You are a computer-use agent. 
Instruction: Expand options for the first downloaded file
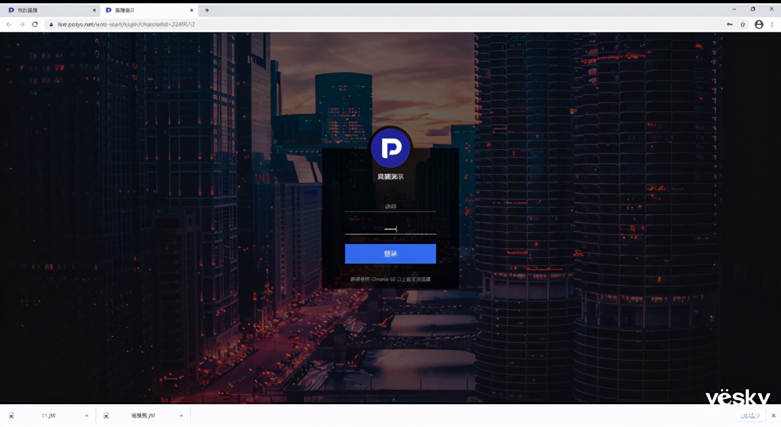tap(87, 415)
